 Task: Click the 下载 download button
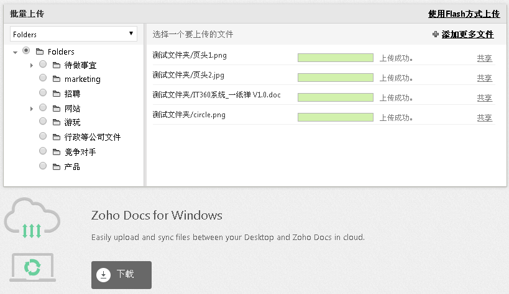(121, 274)
